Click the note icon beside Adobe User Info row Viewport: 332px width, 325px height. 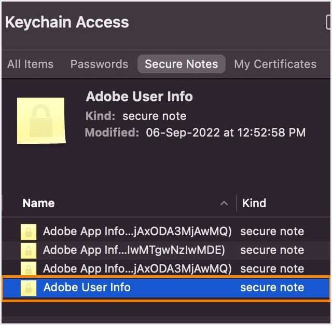(x=29, y=288)
